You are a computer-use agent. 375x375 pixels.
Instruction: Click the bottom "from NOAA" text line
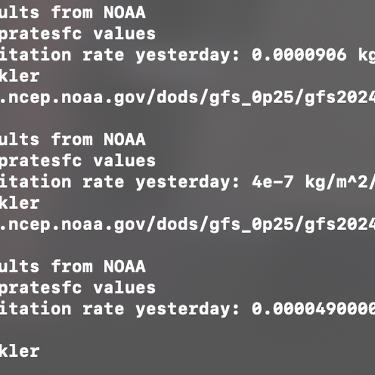point(98,266)
